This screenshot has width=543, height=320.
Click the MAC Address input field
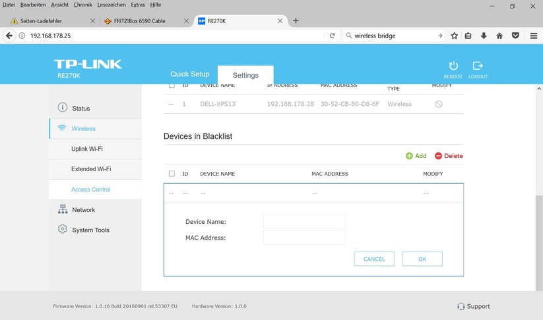303,238
